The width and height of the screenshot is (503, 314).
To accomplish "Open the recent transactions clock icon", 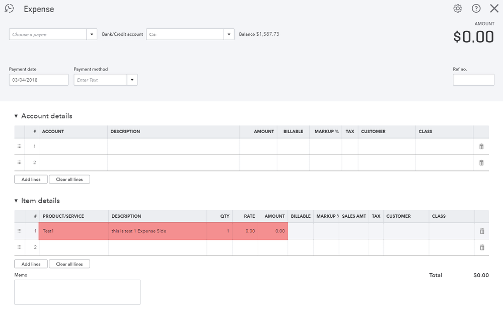I will point(9,9).
